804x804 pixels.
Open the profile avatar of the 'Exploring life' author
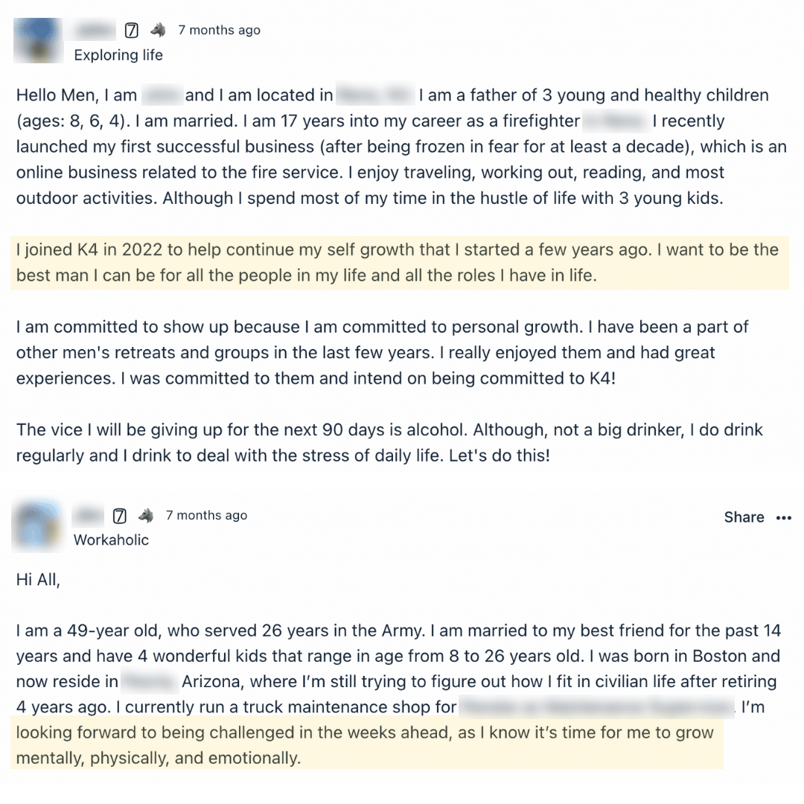click(37, 41)
